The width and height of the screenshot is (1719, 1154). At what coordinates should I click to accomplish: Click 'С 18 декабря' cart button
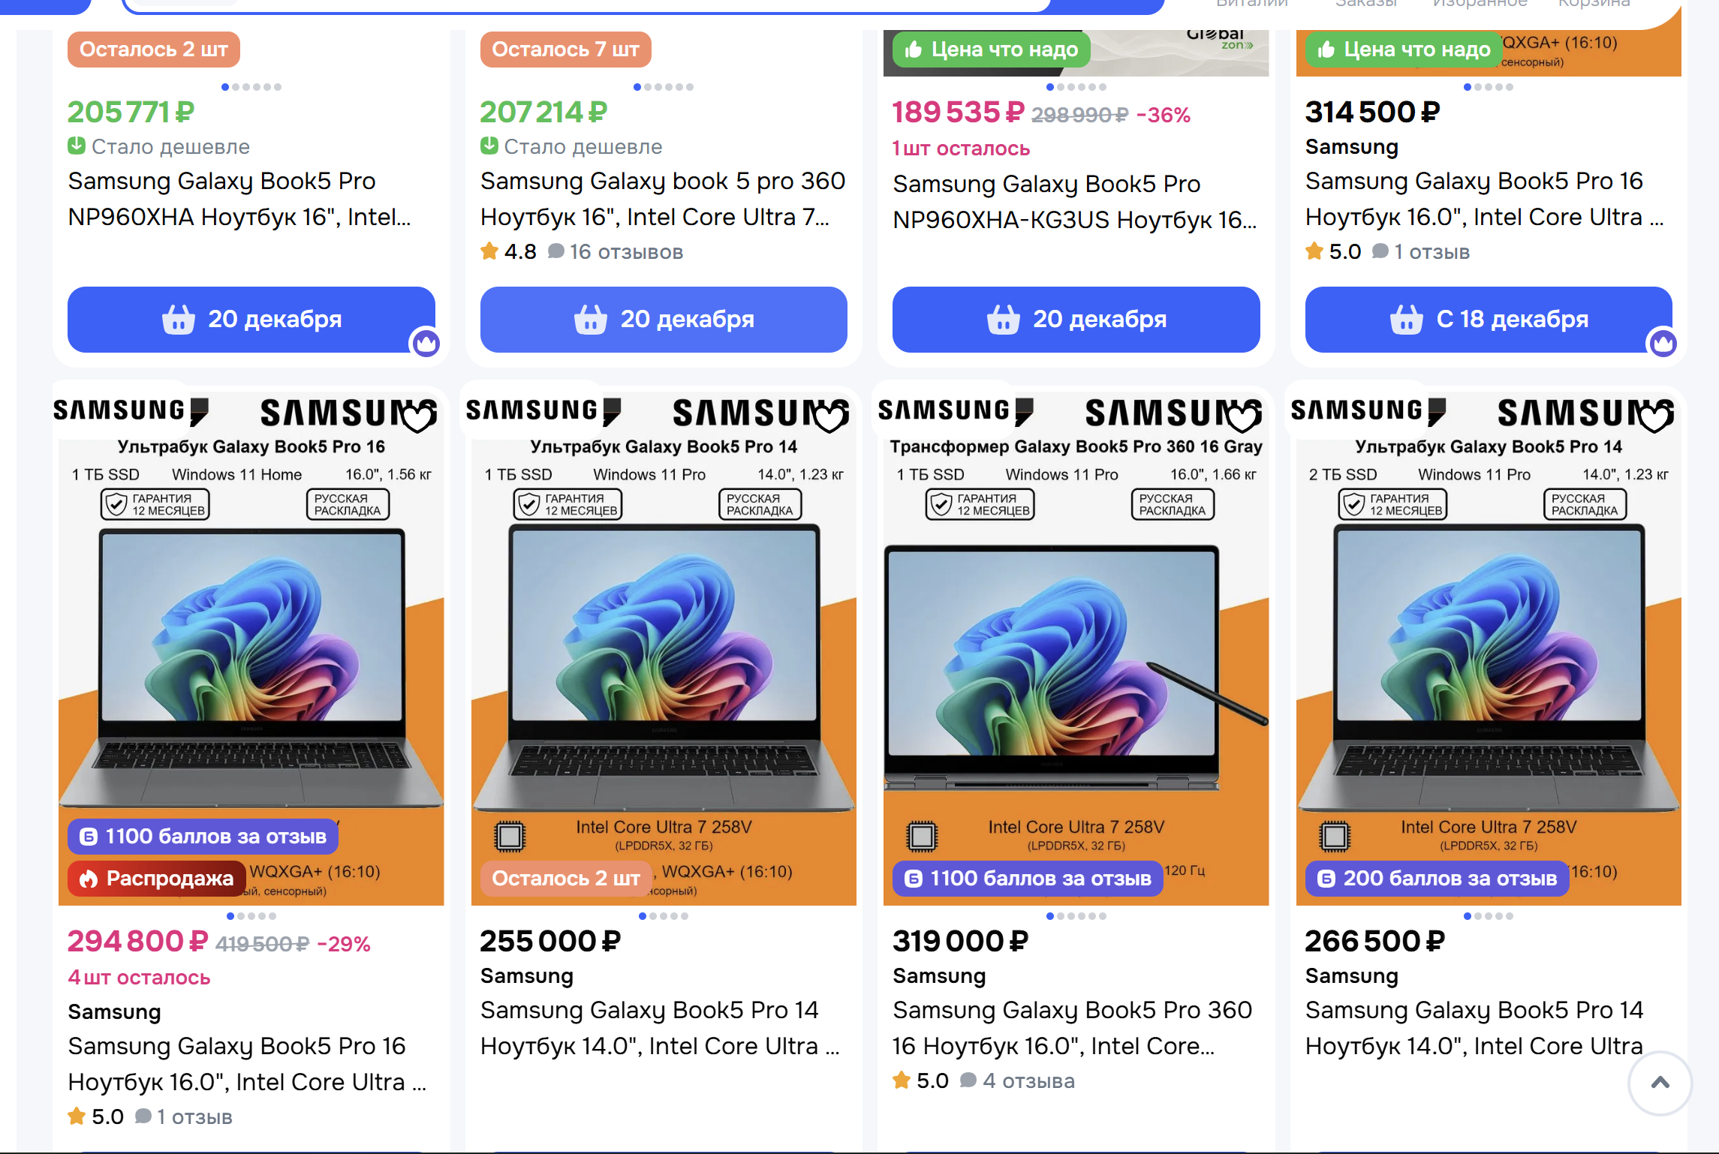pos(1489,319)
